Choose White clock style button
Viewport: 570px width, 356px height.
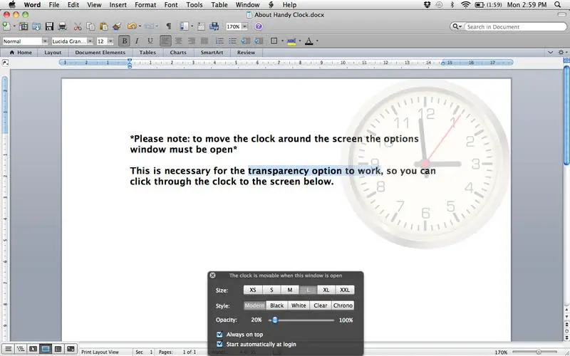[299, 305]
